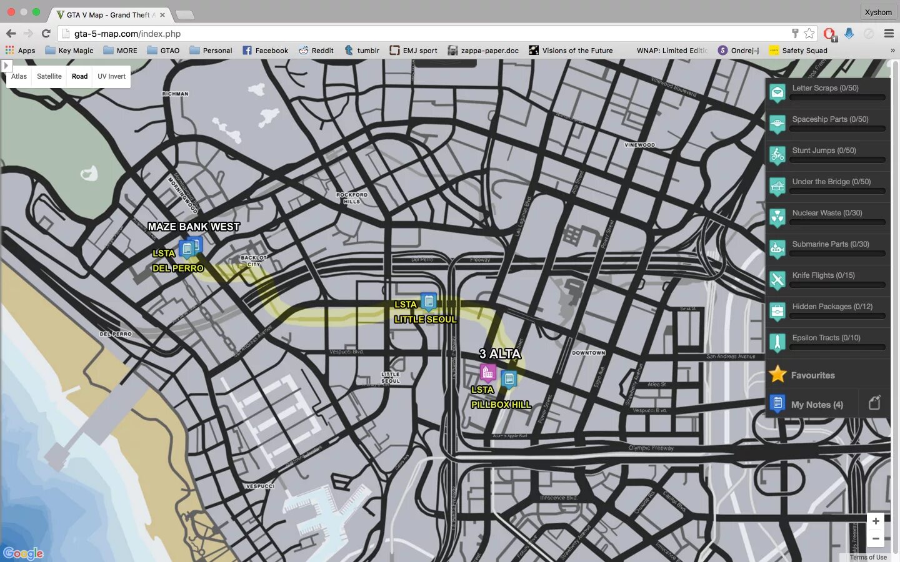This screenshot has height=562, width=900.
Task: Open the Chrome hamburger menu
Action: pos(889,34)
